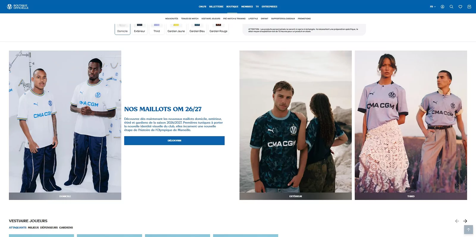Go to previous player carousel slide
The width and height of the screenshot is (476, 237).
click(x=457, y=221)
